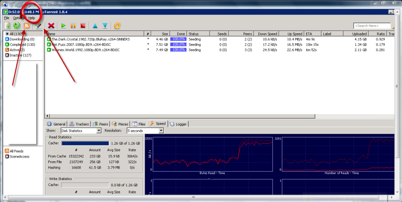Click the 22.6 MB/s up speed cell
Image resolution: width=402 pixels, height=202 pixels.
[x=295, y=50]
